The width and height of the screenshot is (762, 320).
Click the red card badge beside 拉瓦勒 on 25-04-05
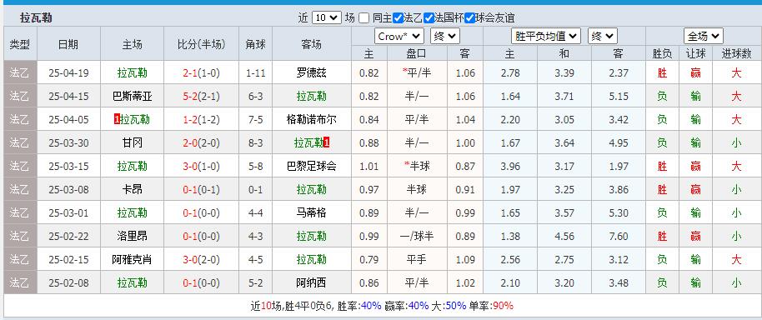point(117,120)
